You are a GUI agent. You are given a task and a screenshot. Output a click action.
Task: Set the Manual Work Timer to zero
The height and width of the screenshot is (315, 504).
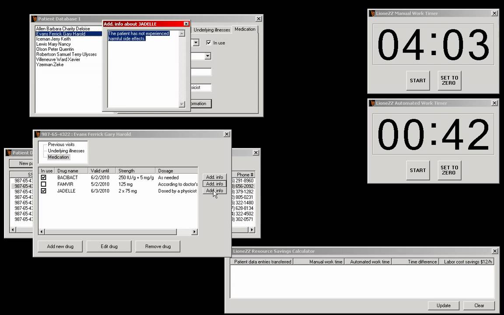coord(449,80)
